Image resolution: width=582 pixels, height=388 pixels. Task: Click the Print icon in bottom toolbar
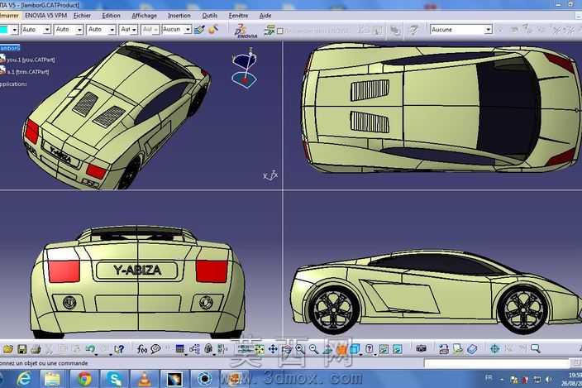(36, 348)
